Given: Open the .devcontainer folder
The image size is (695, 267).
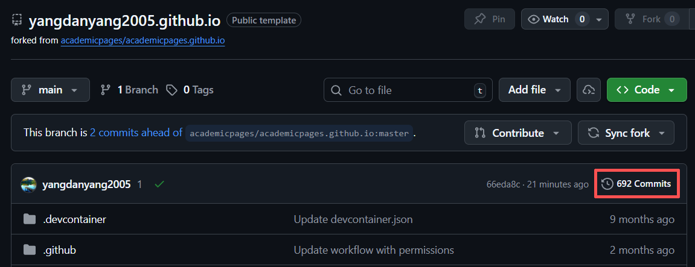Looking at the screenshot, I should [74, 219].
